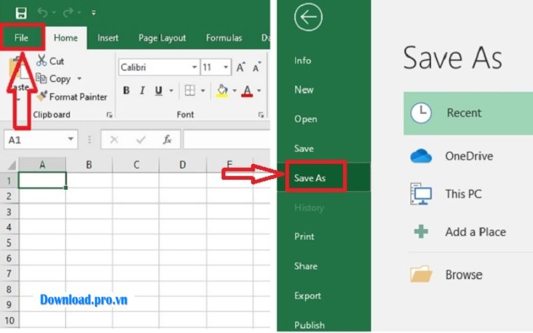
Task: Click the Paste button
Action: [x=19, y=79]
